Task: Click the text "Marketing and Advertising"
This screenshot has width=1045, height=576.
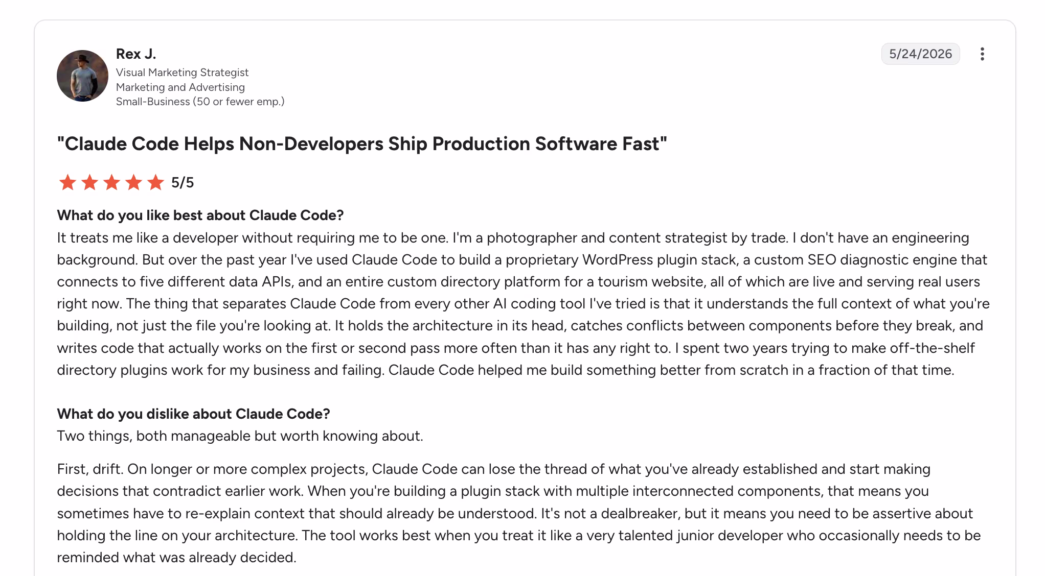Action: point(180,87)
